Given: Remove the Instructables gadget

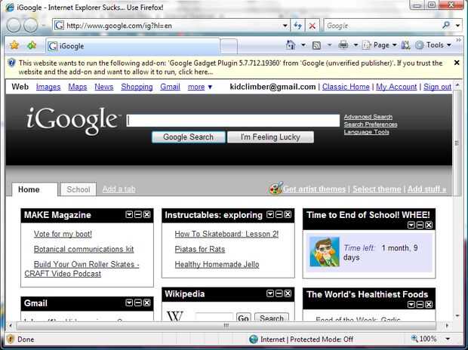Looking at the screenshot, I should pos(288,214).
